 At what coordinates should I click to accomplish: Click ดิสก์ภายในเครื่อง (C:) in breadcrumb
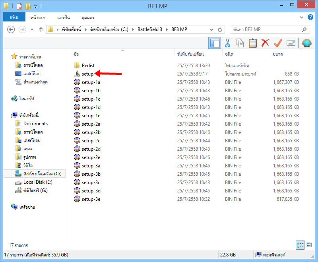pos(109,29)
